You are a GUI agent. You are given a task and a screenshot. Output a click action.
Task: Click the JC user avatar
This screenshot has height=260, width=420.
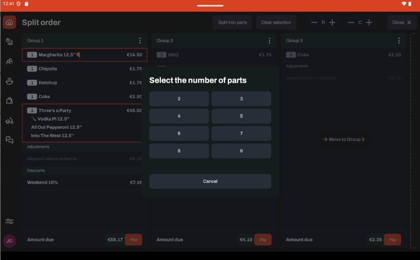pyautogui.click(x=9, y=241)
